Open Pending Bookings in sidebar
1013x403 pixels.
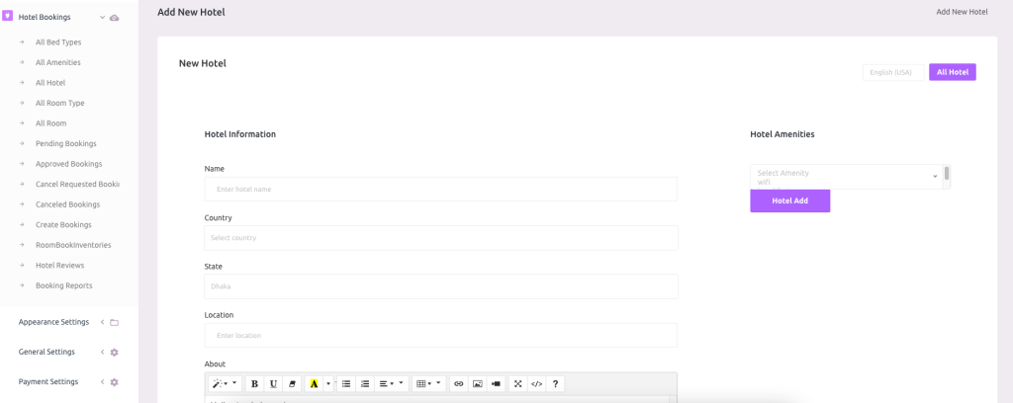(x=66, y=143)
